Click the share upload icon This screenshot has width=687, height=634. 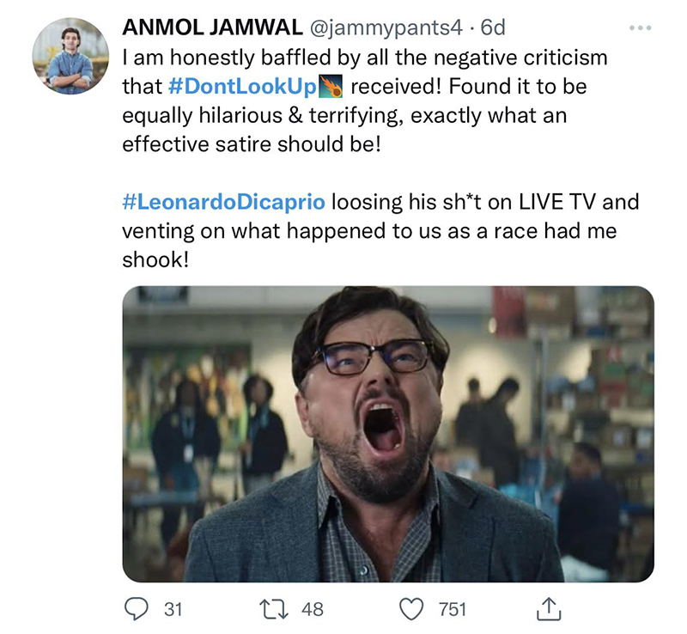547,609
